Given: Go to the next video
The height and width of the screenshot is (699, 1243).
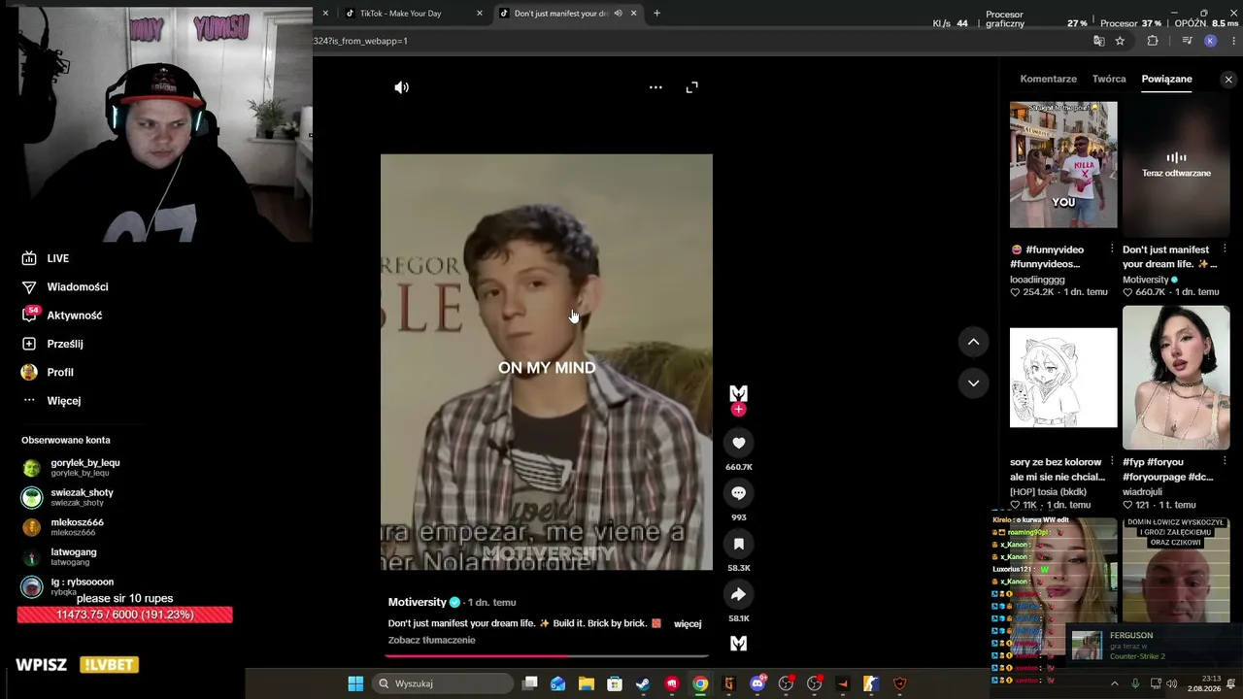Looking at the screenshot, I should tap(973, 383).
